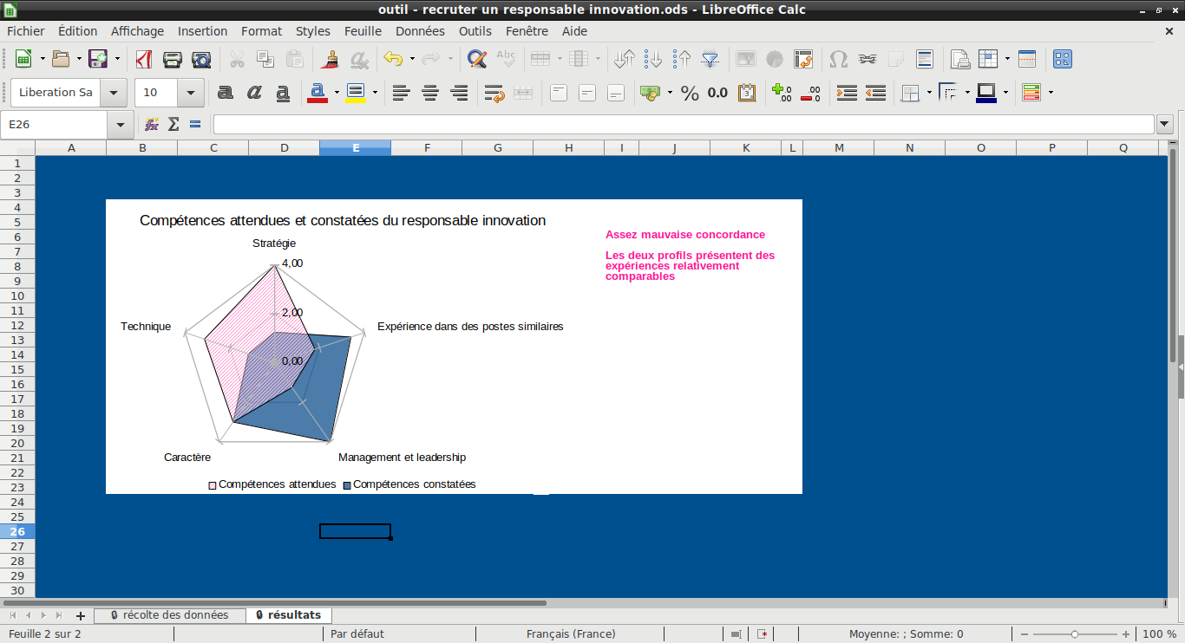Click the Add Decimal Place icon
This screenshot has height=643, width=1185.
781,93
